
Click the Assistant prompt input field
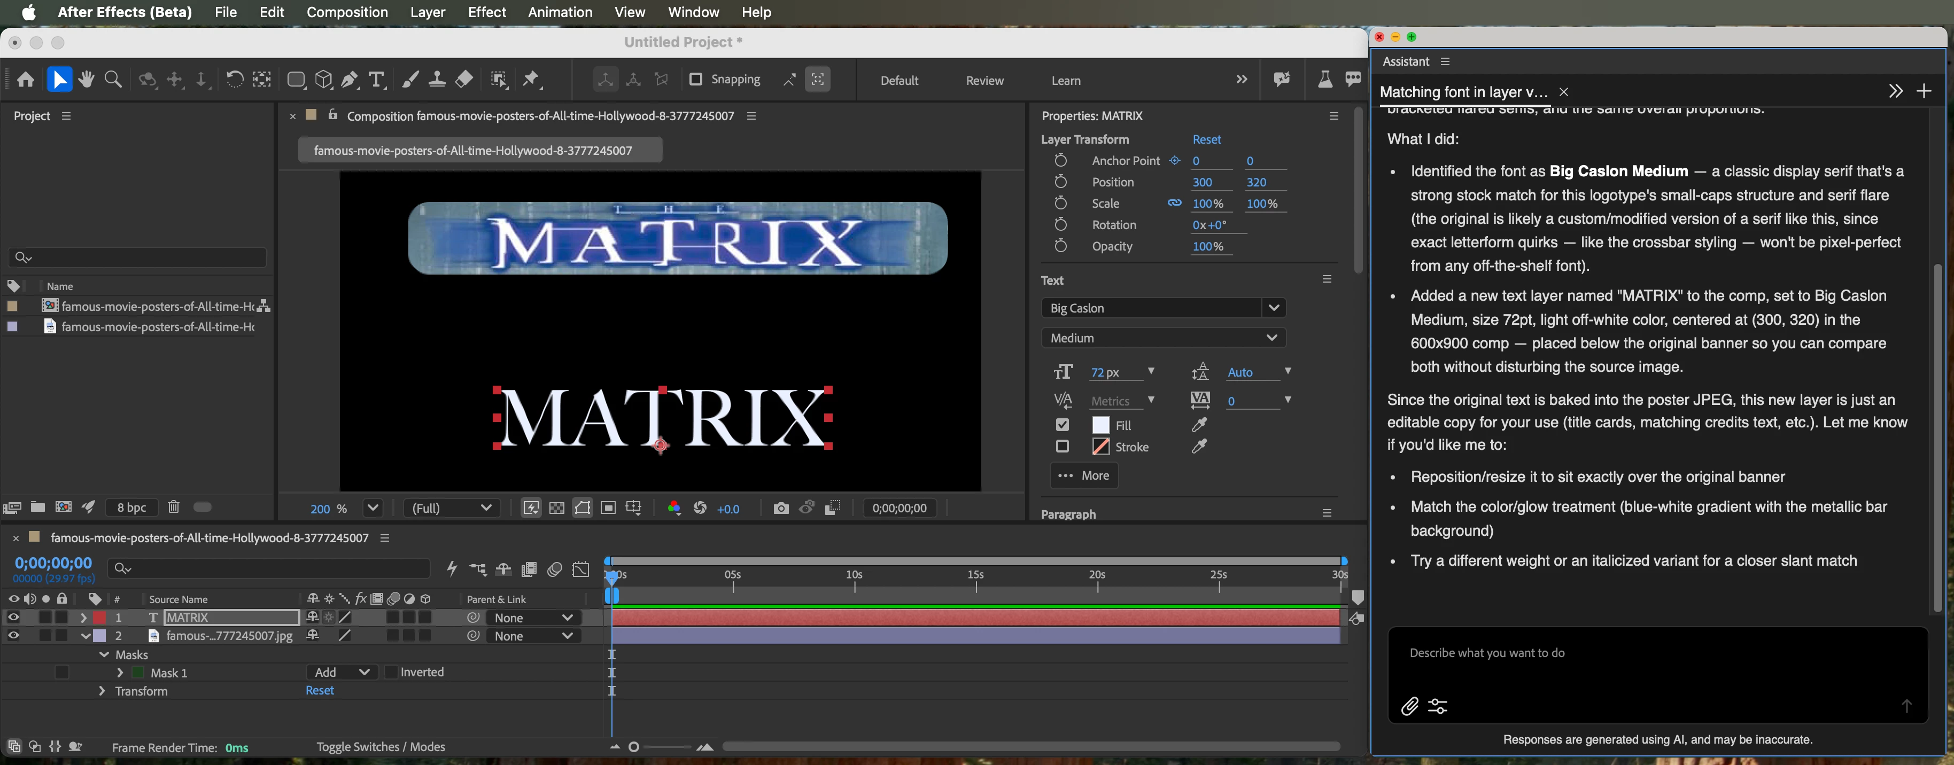tap(1657, 674)
